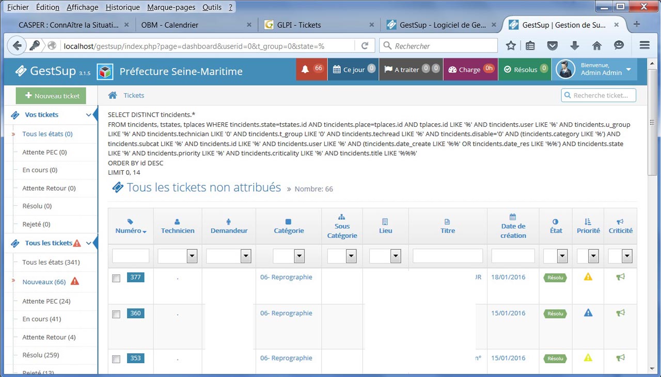Open the Lieu filter dropdown

pyautogui.click(x=385, y=256)
